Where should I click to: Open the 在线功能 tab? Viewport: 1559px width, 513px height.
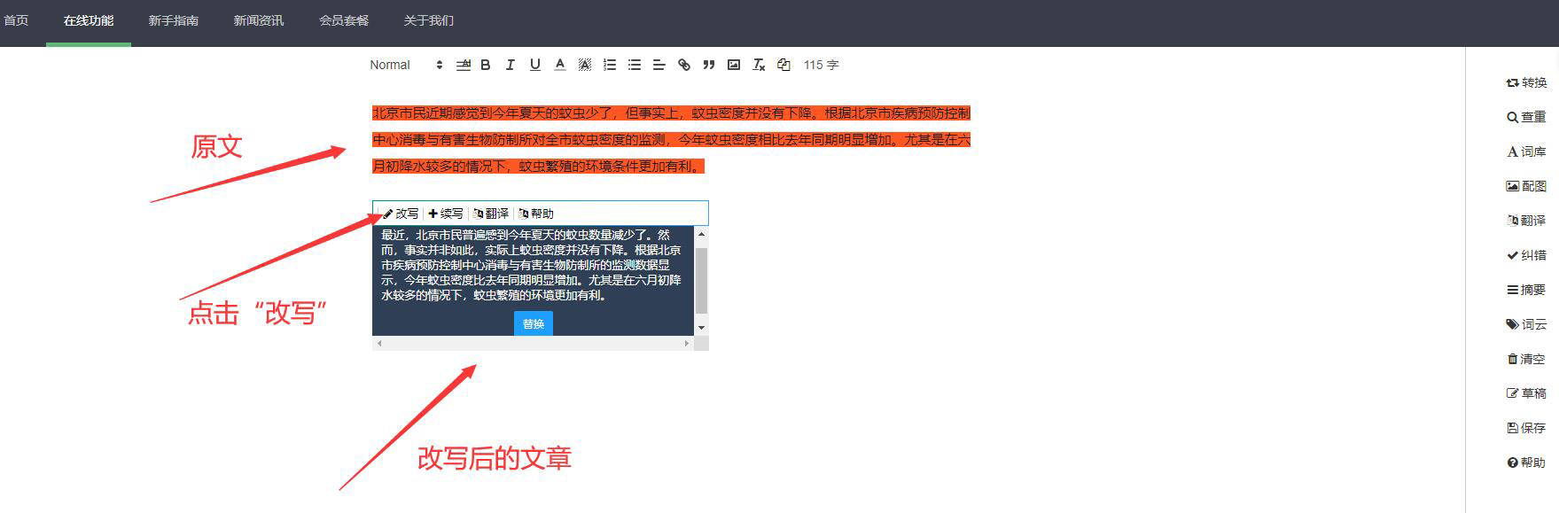pyautogui.click(x=89, y=20)
